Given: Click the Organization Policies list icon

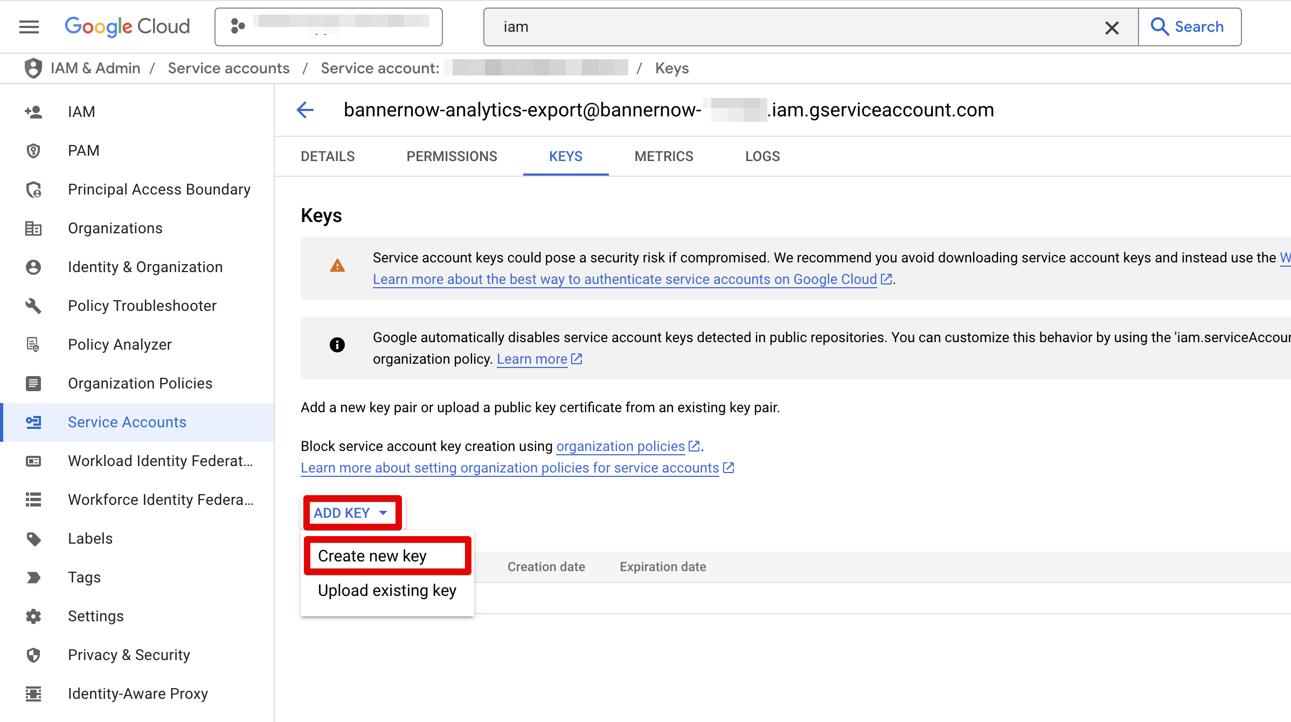Looking at the screenshot, I should (x=33, y=384).
